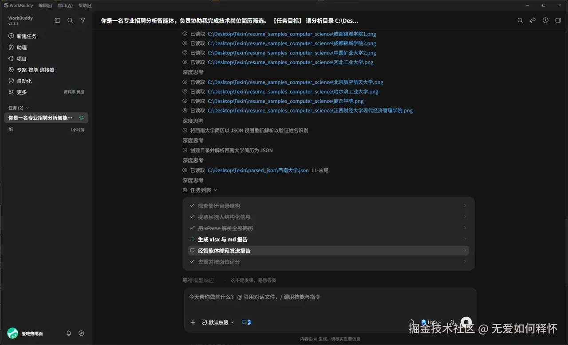This screenshot has height=345, width=568.
Task: Click '创建目录并解析西南大学简历为 JSON' step
Action: point(231,151)
